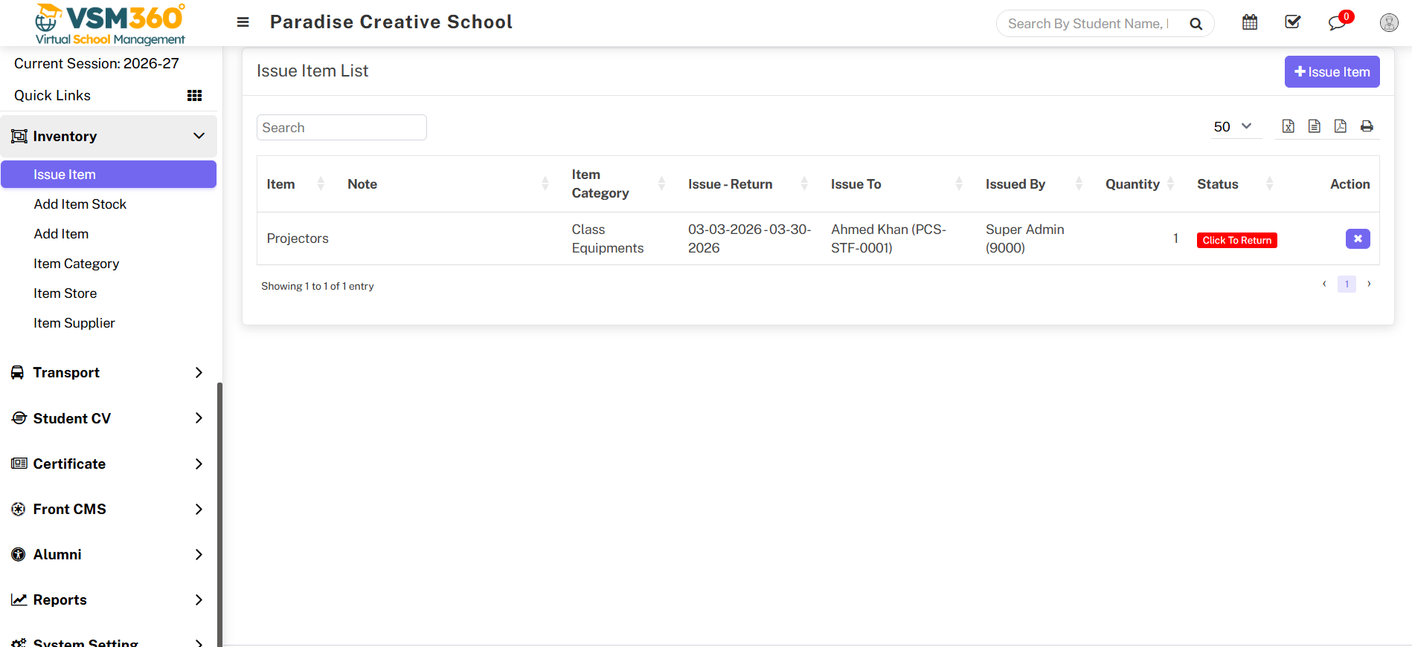Click the table Search input field
Image resolution: width=1412 pixels, height=647 pixels.
[341, 128]
